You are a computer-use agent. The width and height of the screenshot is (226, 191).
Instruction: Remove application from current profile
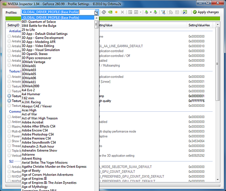[136, 12]
